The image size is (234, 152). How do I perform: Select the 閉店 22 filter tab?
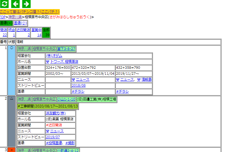3,32
